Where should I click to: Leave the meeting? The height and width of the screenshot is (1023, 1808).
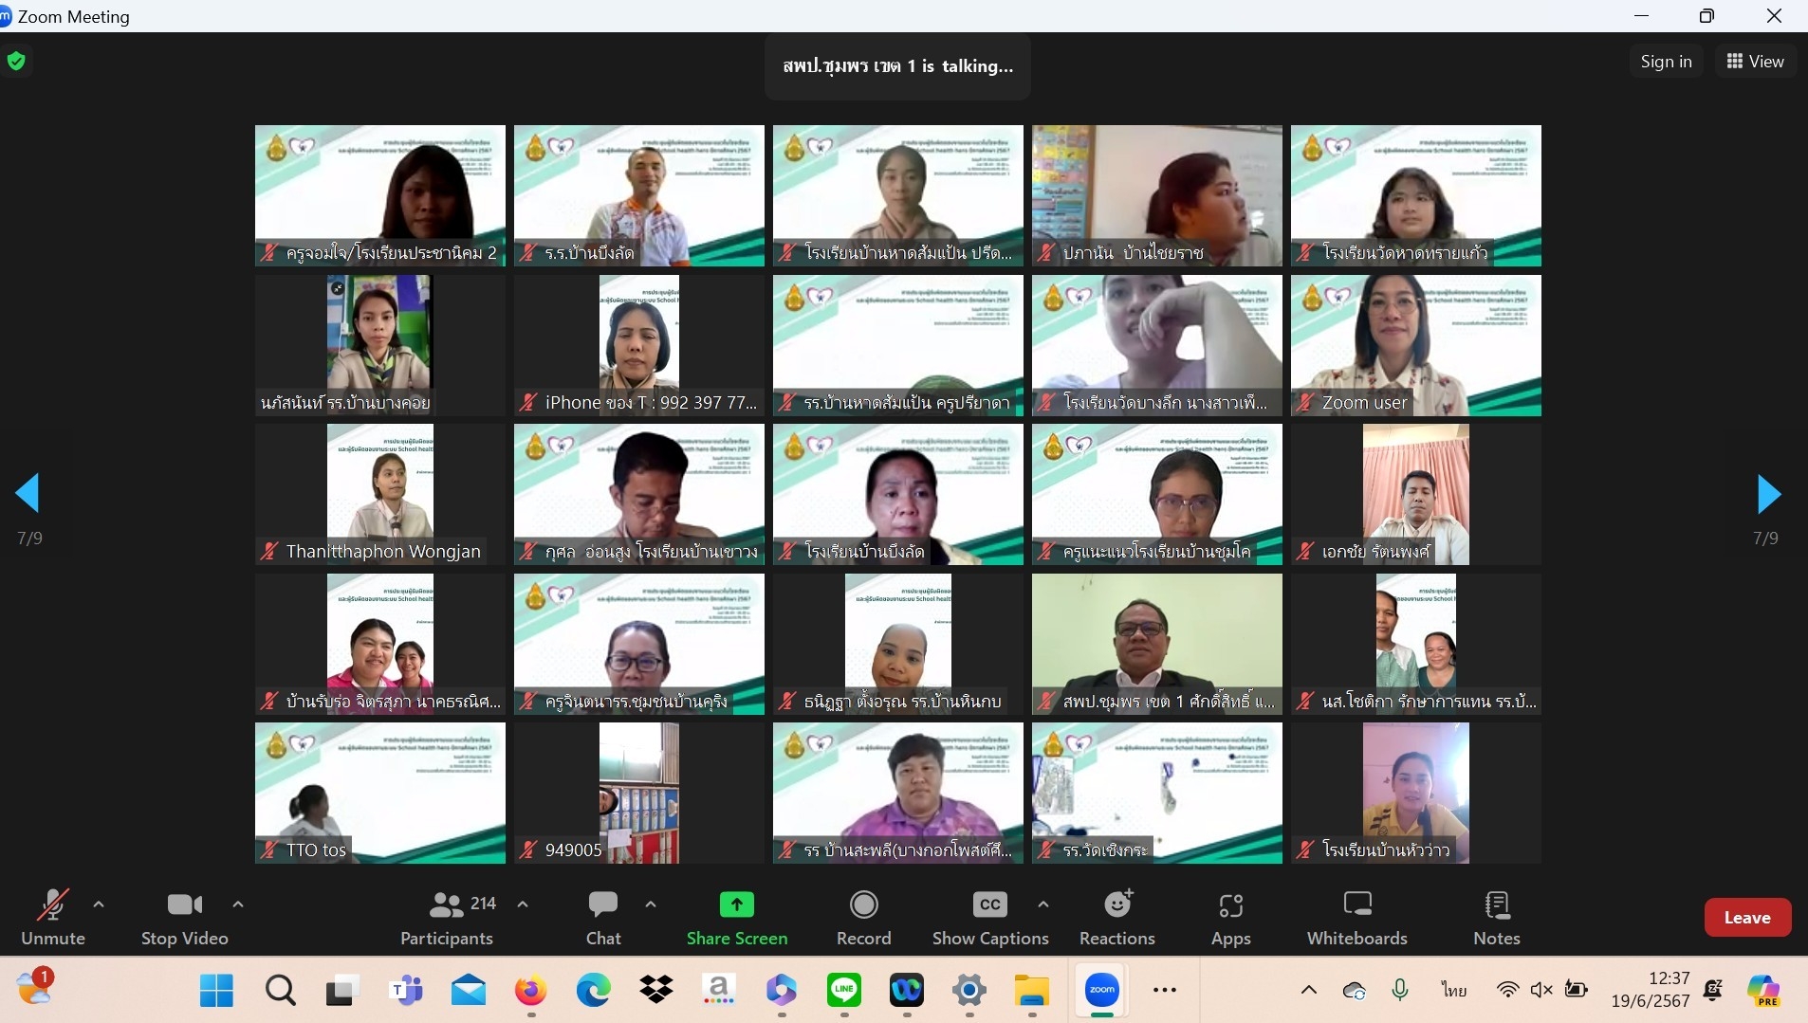coord(1746,918)
